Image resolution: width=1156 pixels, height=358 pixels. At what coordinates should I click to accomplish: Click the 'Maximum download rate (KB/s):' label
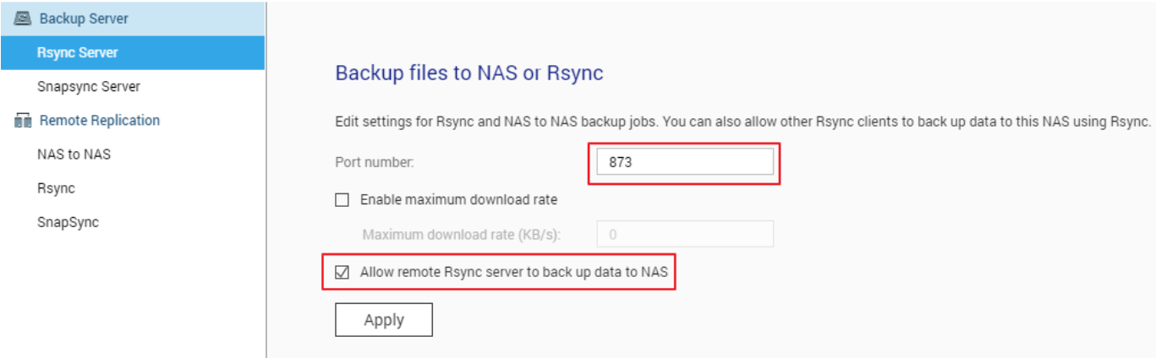(462, 234)
